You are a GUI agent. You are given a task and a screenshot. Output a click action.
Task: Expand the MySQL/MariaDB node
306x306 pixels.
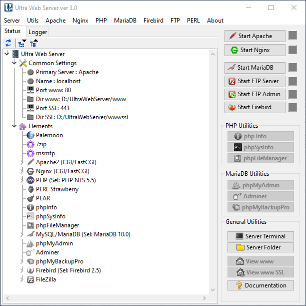(x=21, y=234)
